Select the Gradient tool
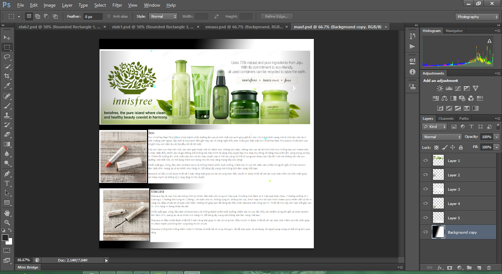Screen dimensions: 502x274 [7, 144]
